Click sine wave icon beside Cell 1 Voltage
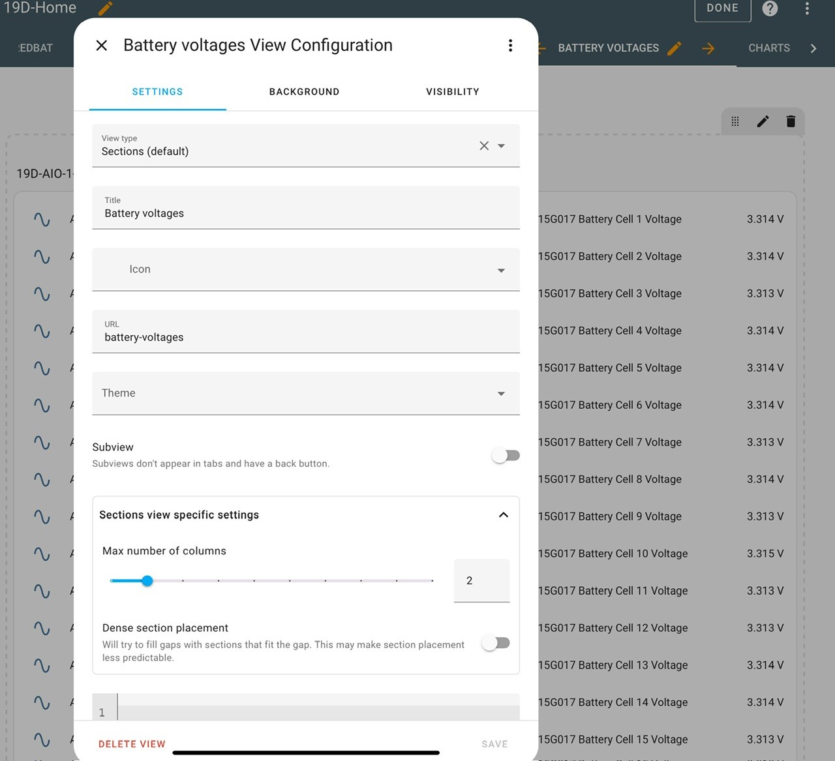 point(42,219)
